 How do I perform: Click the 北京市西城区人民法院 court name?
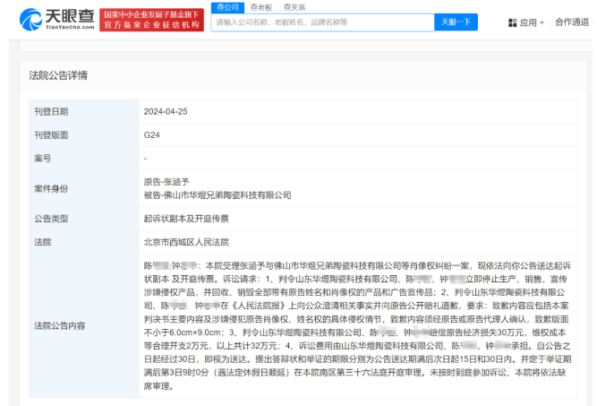coord(186,242)
